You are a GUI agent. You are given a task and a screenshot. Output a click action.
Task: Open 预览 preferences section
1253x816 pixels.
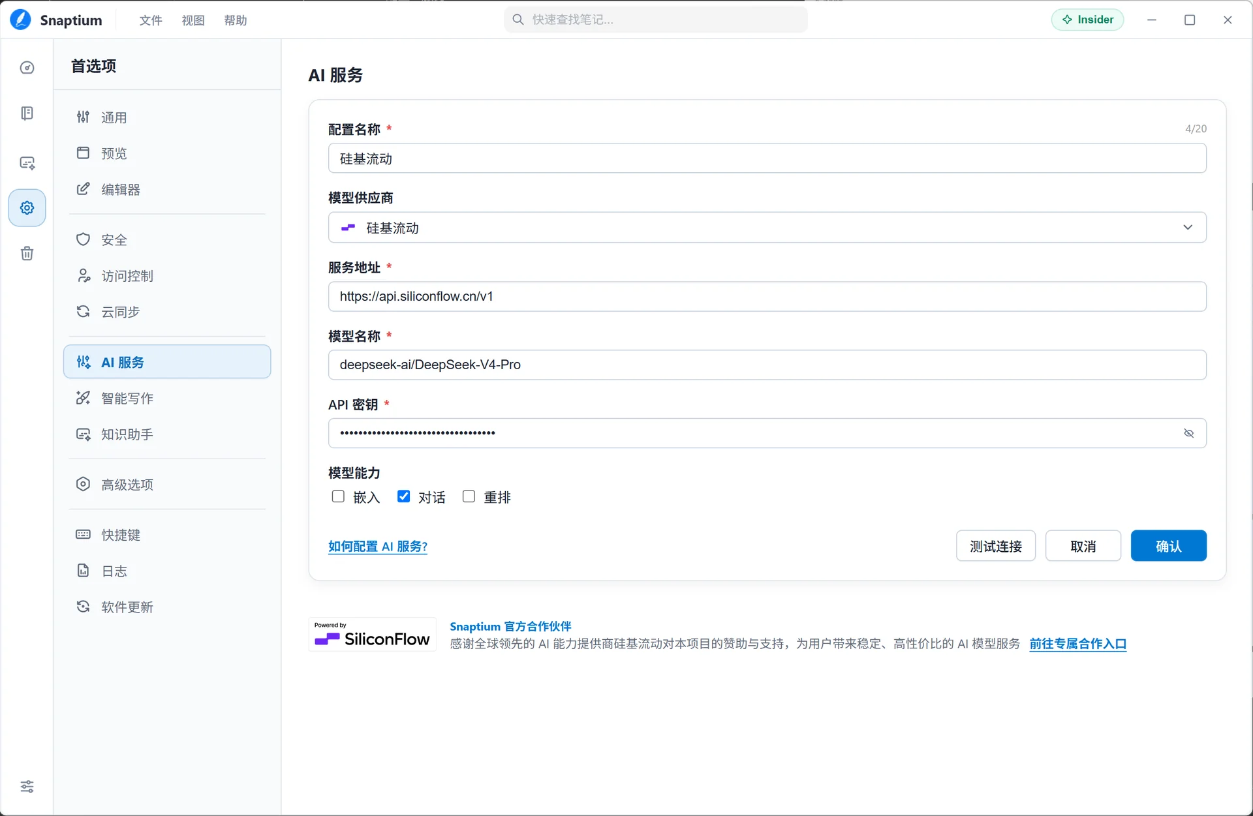point(167,153)
